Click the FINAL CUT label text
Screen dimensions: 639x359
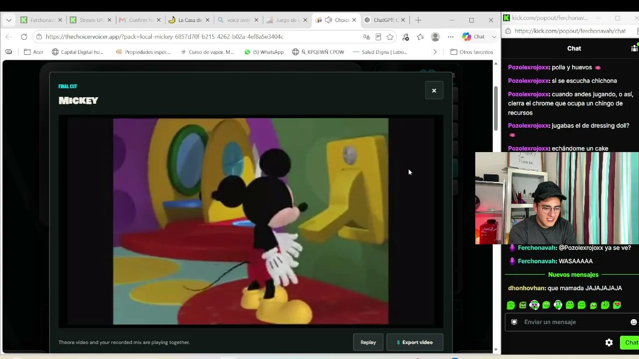pyautogui.click(x=68, y=86)
